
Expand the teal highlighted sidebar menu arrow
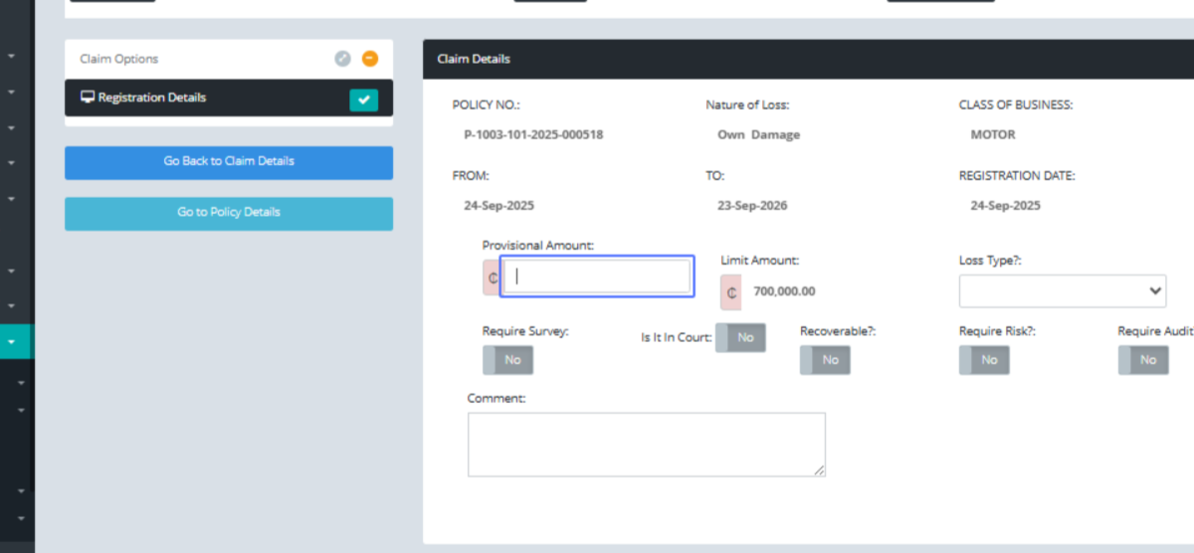(x=12, y=341)
